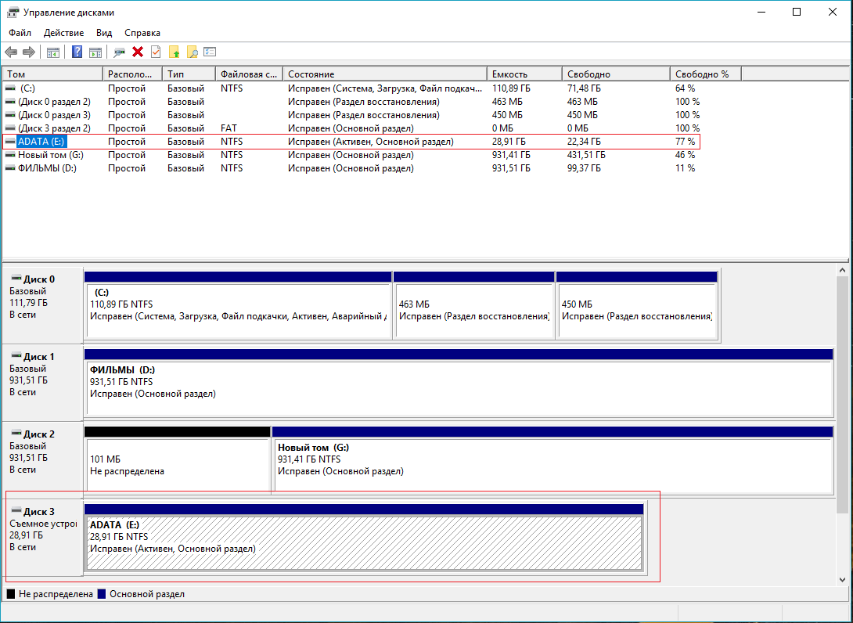Click the folder with magnifier toolbar icon
Screen dimensions: 853x623
coord(192,52)
